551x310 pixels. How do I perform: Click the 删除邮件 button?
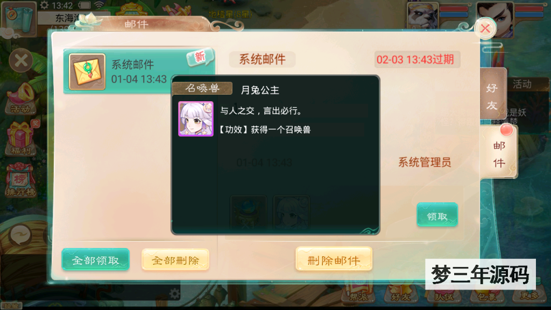click(334, 259)
